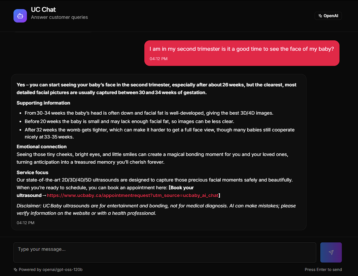The height and width of the screenshot is (276, 358).
Task: Select the assistant's italic disclaimer text
Action: [x=156, y=209]
